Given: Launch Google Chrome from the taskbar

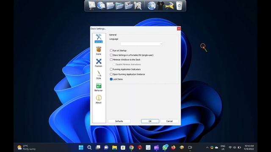Looking at the screenshot, I should pyautogui.click(x=131, y=147).
